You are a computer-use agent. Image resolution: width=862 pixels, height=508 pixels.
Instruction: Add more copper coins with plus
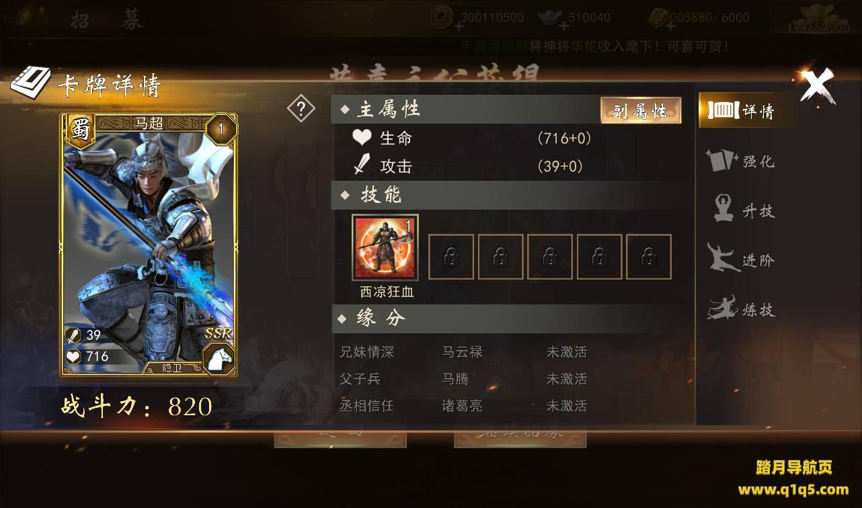(x=458, y=26)
